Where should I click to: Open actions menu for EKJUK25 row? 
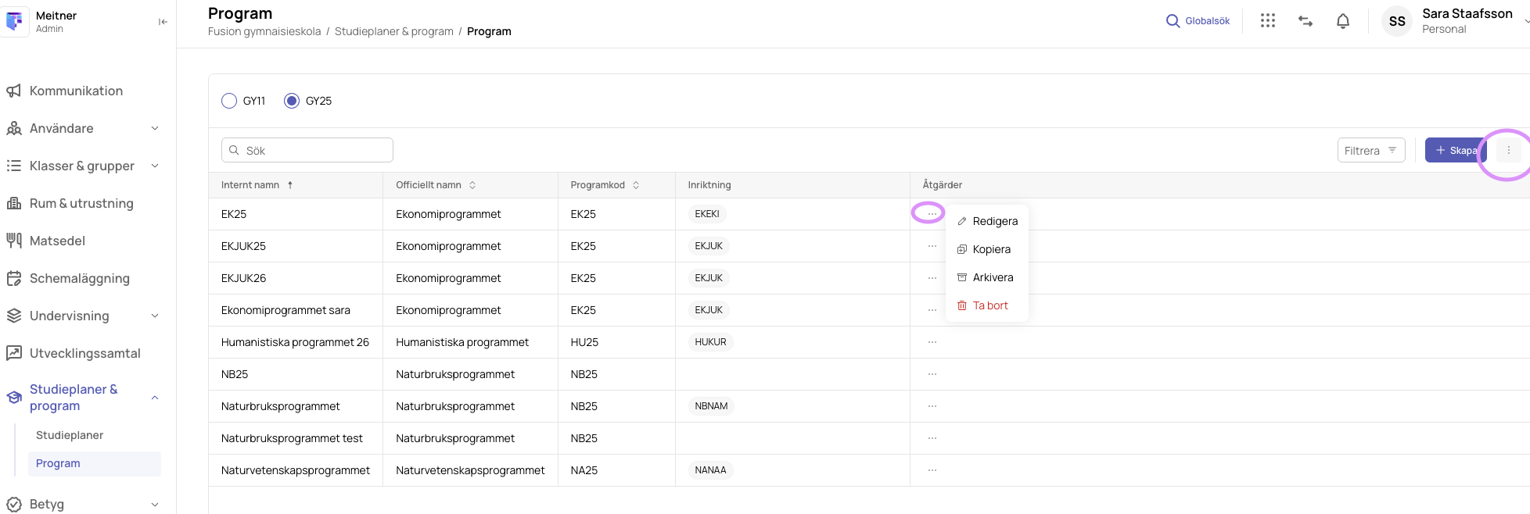point(932,246)
